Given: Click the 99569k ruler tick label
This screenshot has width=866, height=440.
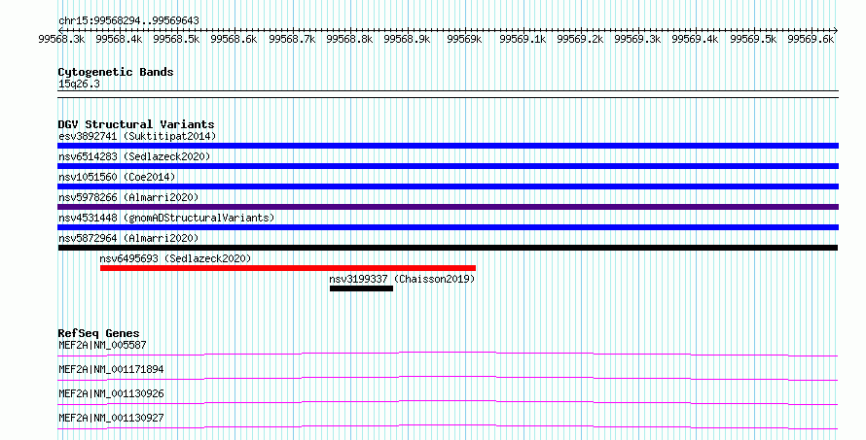Looking at the screenshot, I should [x=464, y=39].
